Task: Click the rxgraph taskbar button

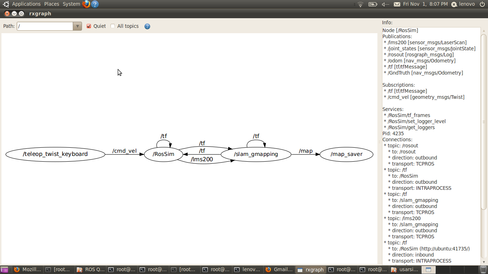Action: (310, 270)
